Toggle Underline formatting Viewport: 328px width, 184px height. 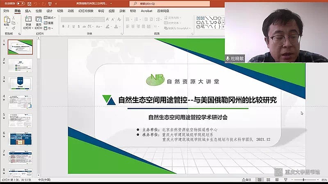(x=74, y=27)
